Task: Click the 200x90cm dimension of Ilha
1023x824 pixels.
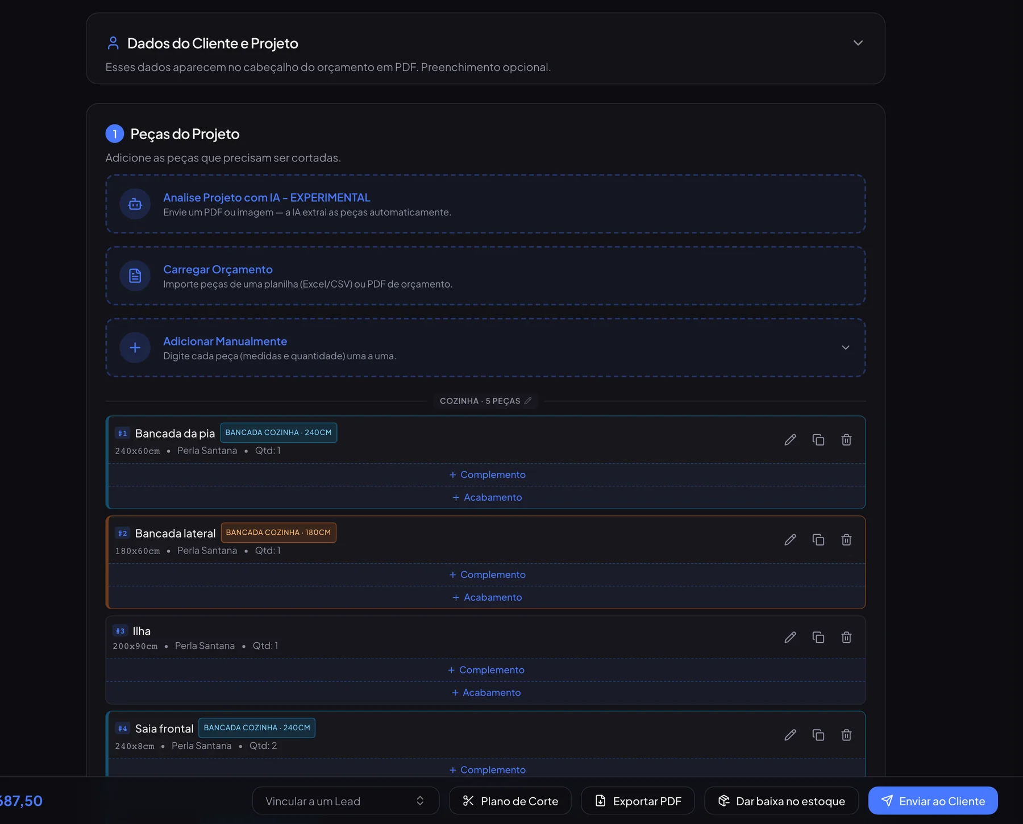Action: click(135, 646)
